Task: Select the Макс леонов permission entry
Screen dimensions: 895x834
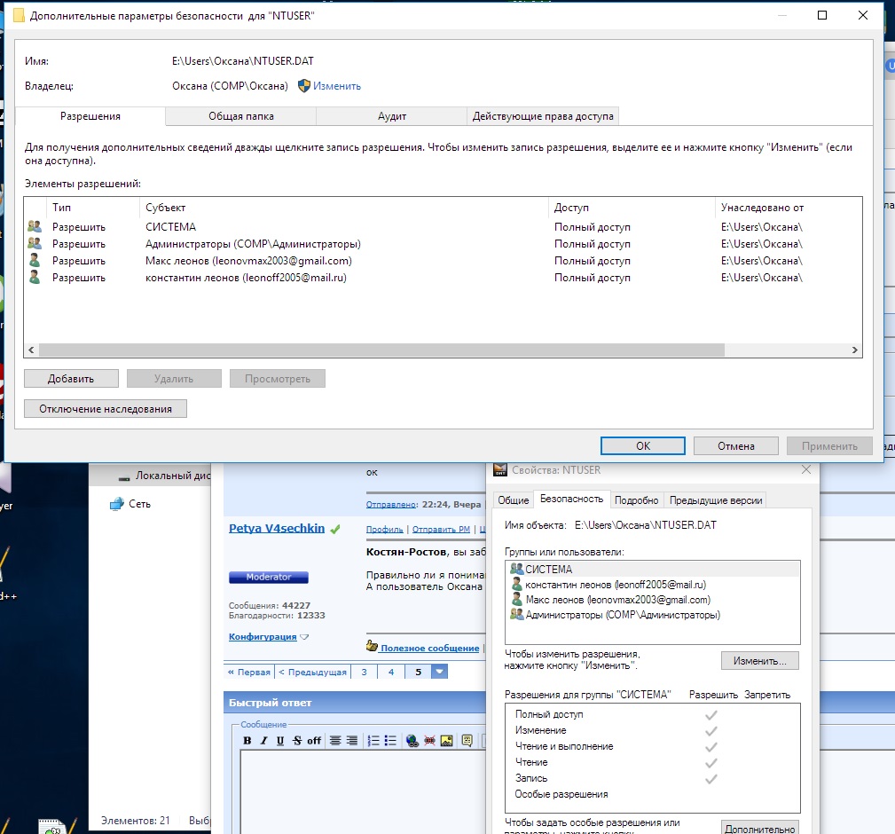Action: (x=248, y=261)
